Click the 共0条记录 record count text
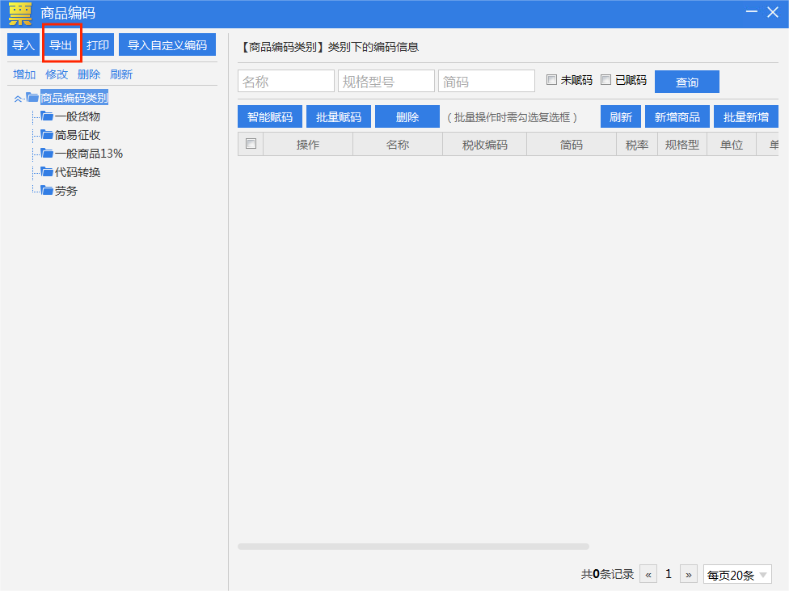This screenshot has width=789, height=591. pos(607,574)
